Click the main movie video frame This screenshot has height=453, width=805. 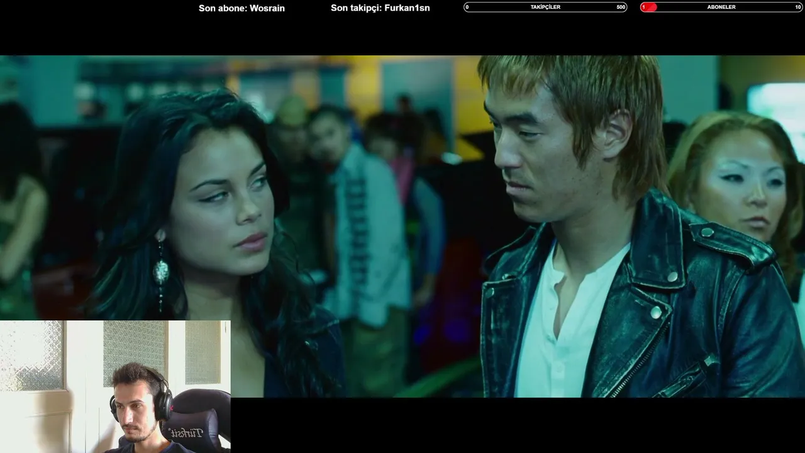(x=402, y=226)
